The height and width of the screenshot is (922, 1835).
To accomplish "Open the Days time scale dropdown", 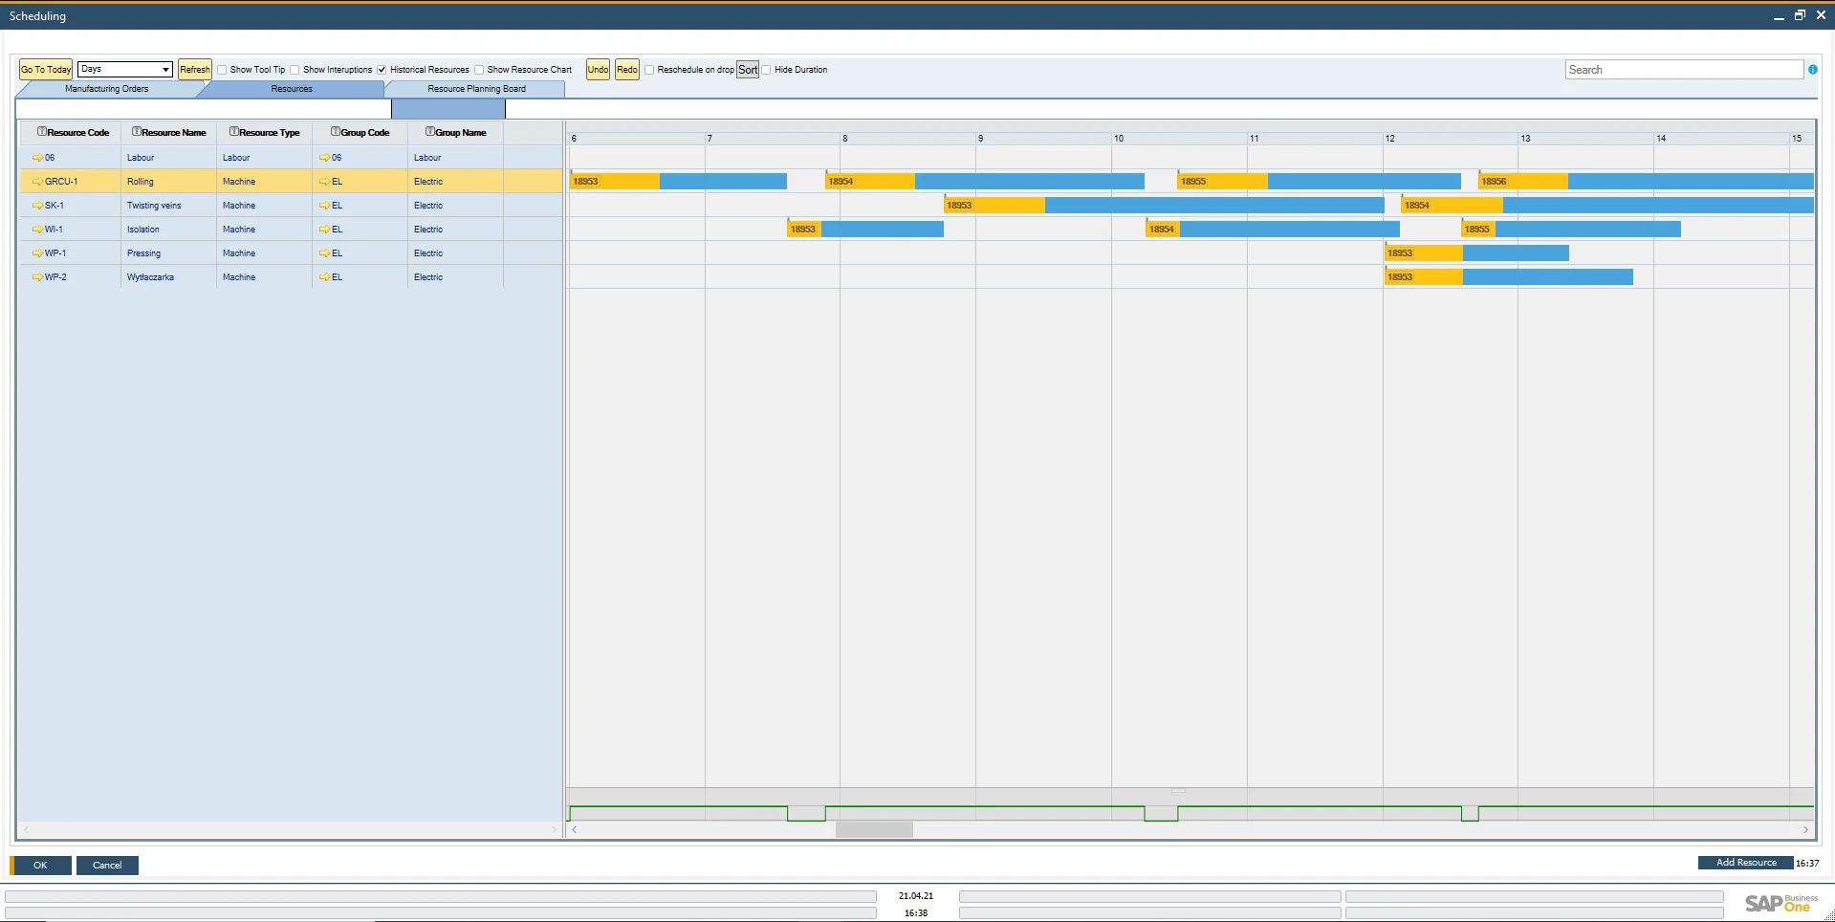I will pos(165,70).
